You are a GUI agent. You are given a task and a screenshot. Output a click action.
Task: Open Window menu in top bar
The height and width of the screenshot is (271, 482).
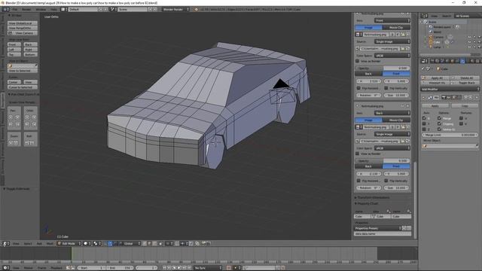click(41, 9)
